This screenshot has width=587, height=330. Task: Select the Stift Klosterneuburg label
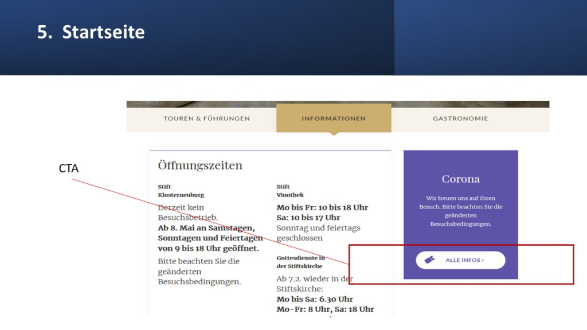click(x=181, y=191)
